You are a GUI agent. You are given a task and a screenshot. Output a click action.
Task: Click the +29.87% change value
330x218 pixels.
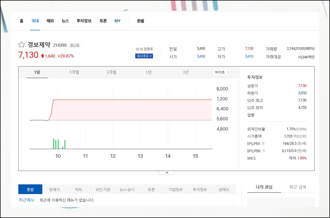click(x=66, y=56)
